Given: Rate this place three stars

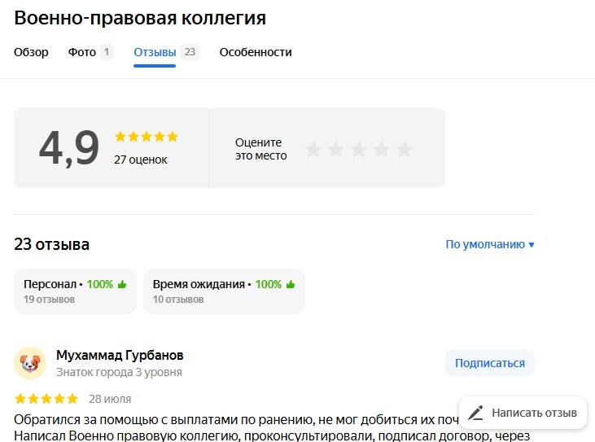Looking at the screenshot, I should pos(359,149).
